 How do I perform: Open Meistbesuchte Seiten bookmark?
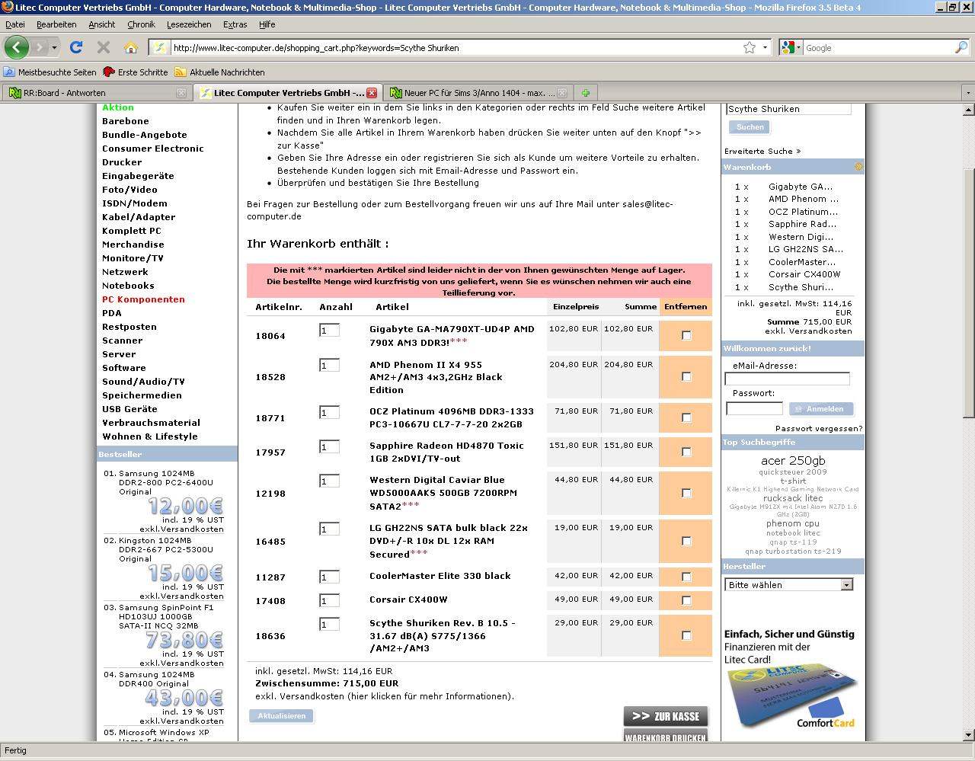click(50, 72)
